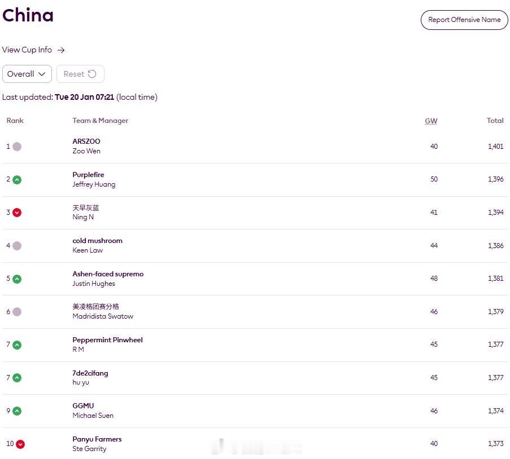Open ARSZOO team entry
The width and height of the screenshot is (510, 459).
tap(86, 142)
